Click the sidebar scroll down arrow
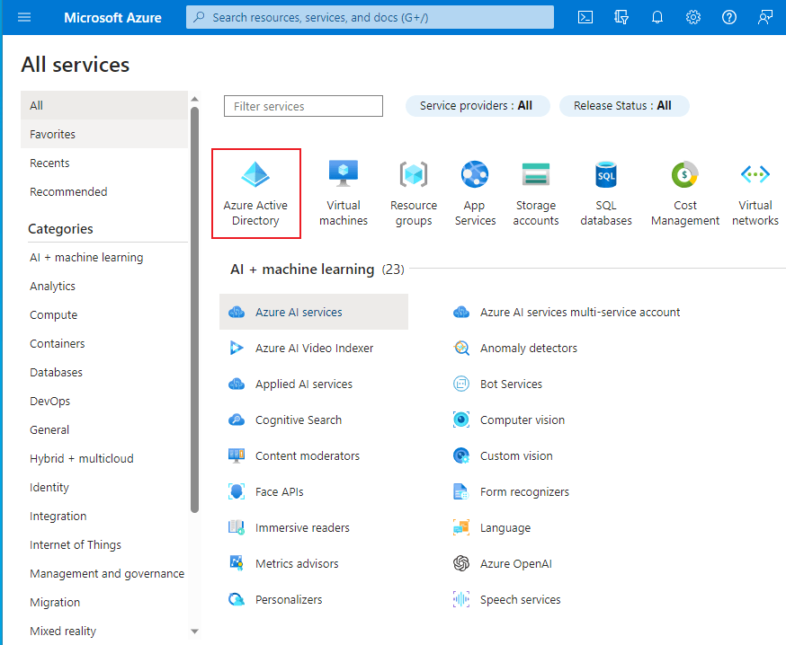Viewport: 786px width, 645px height. coord(195,632)
